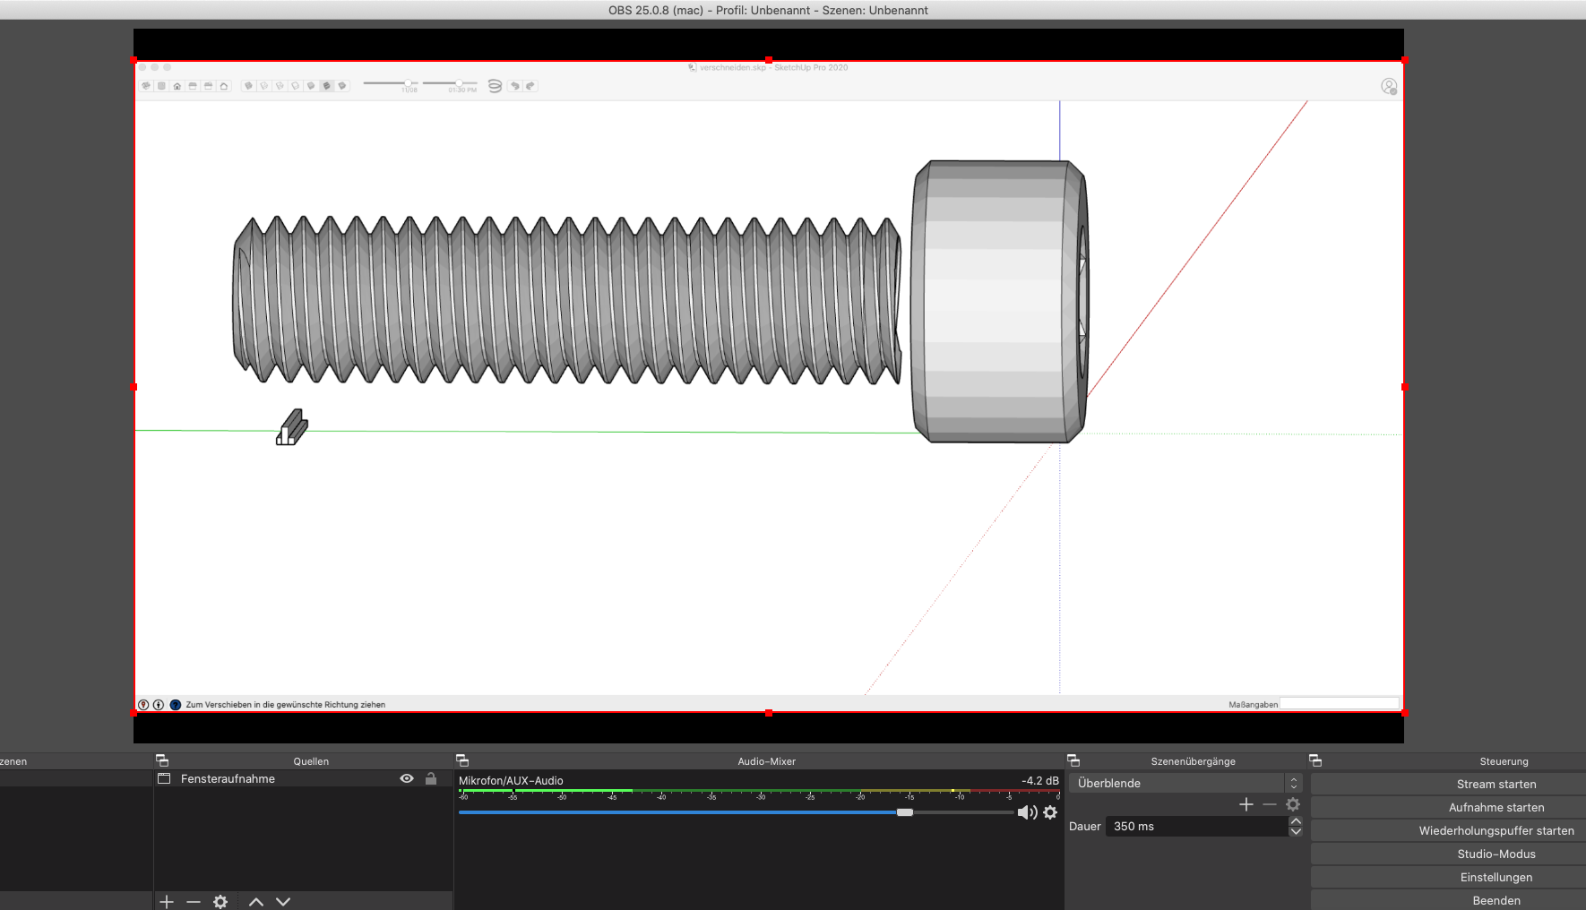Click Aufnahme starten button
This screenshot has width=1586, height=910.
[1495, 807]
